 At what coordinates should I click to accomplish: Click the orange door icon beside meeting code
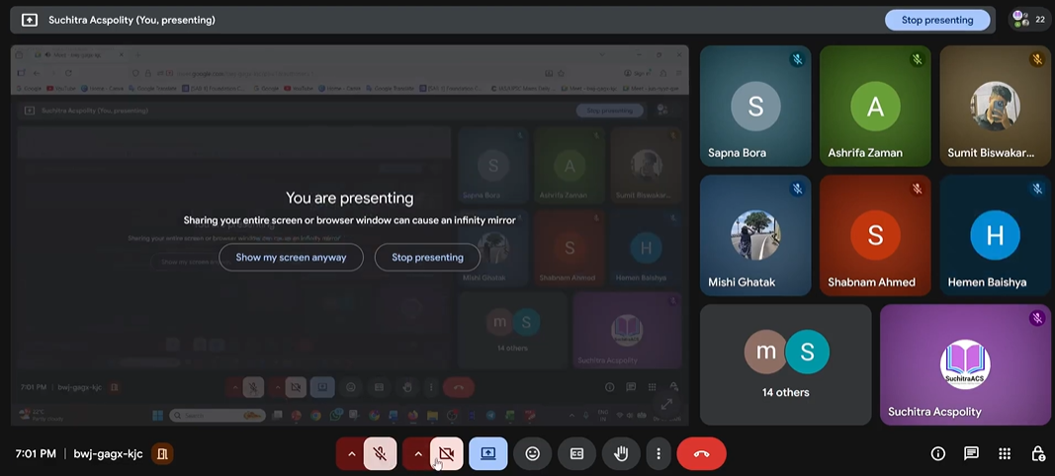[162, 454]
